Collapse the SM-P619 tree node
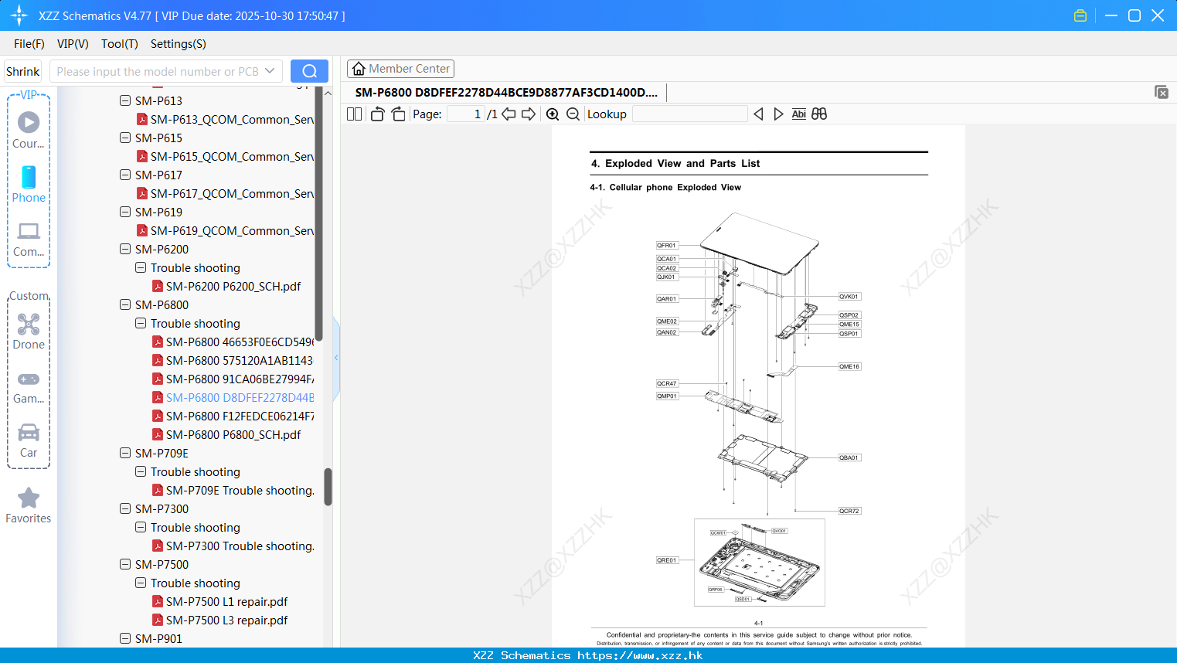 coord(125,212)
